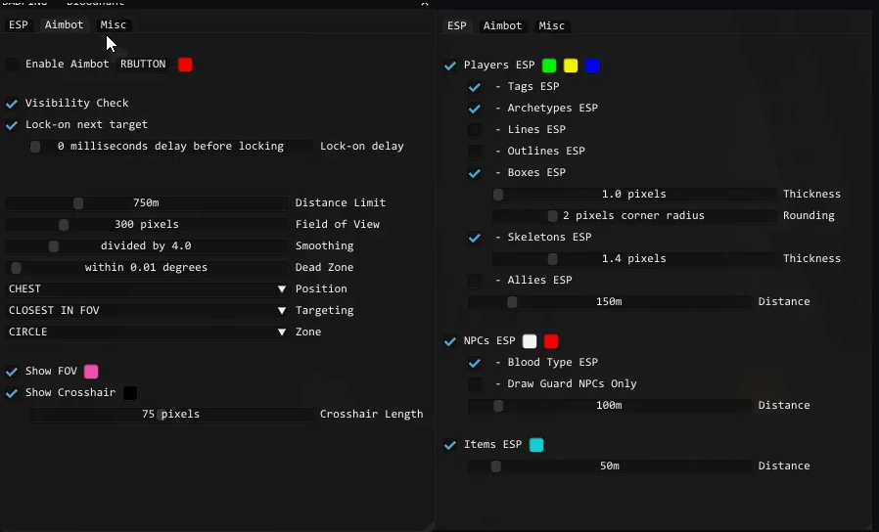Untick the Visibility Check option
This screenshot has height=532, width=879.
[x=12, y=103]
